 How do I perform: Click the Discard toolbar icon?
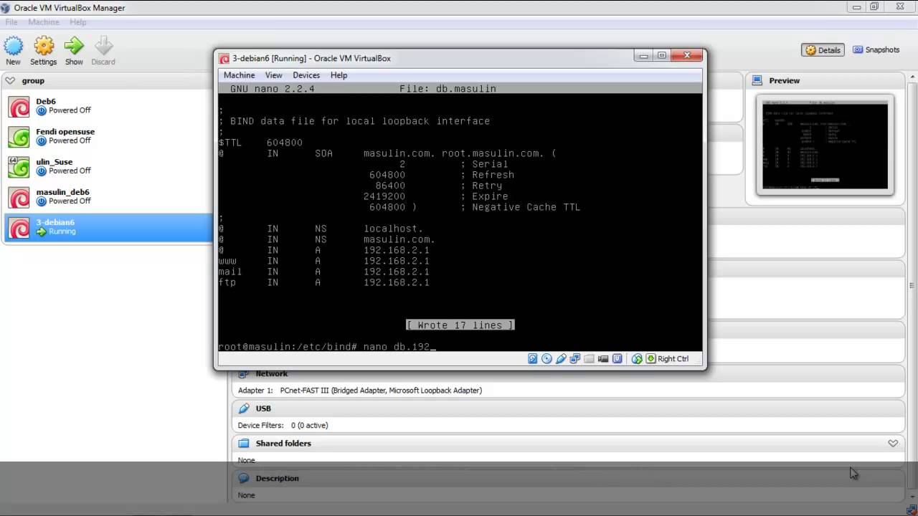click(x=103, y=47)
